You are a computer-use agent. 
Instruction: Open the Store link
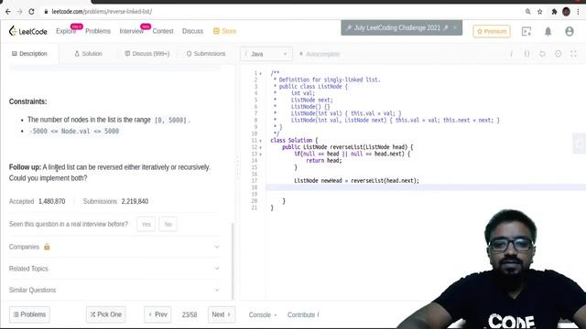pyautogui.click(x=224, y=31)
